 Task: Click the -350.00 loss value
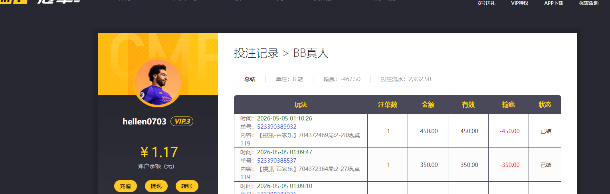point(509,165)
